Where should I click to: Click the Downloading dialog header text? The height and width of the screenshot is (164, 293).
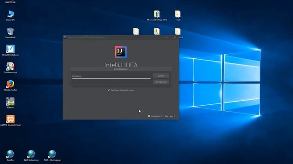click(x=121, y=69)
